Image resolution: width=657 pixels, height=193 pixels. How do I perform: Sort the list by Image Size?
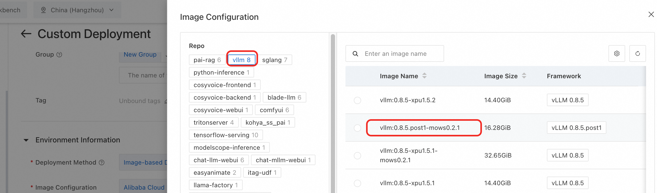click(x=524, y=76)
